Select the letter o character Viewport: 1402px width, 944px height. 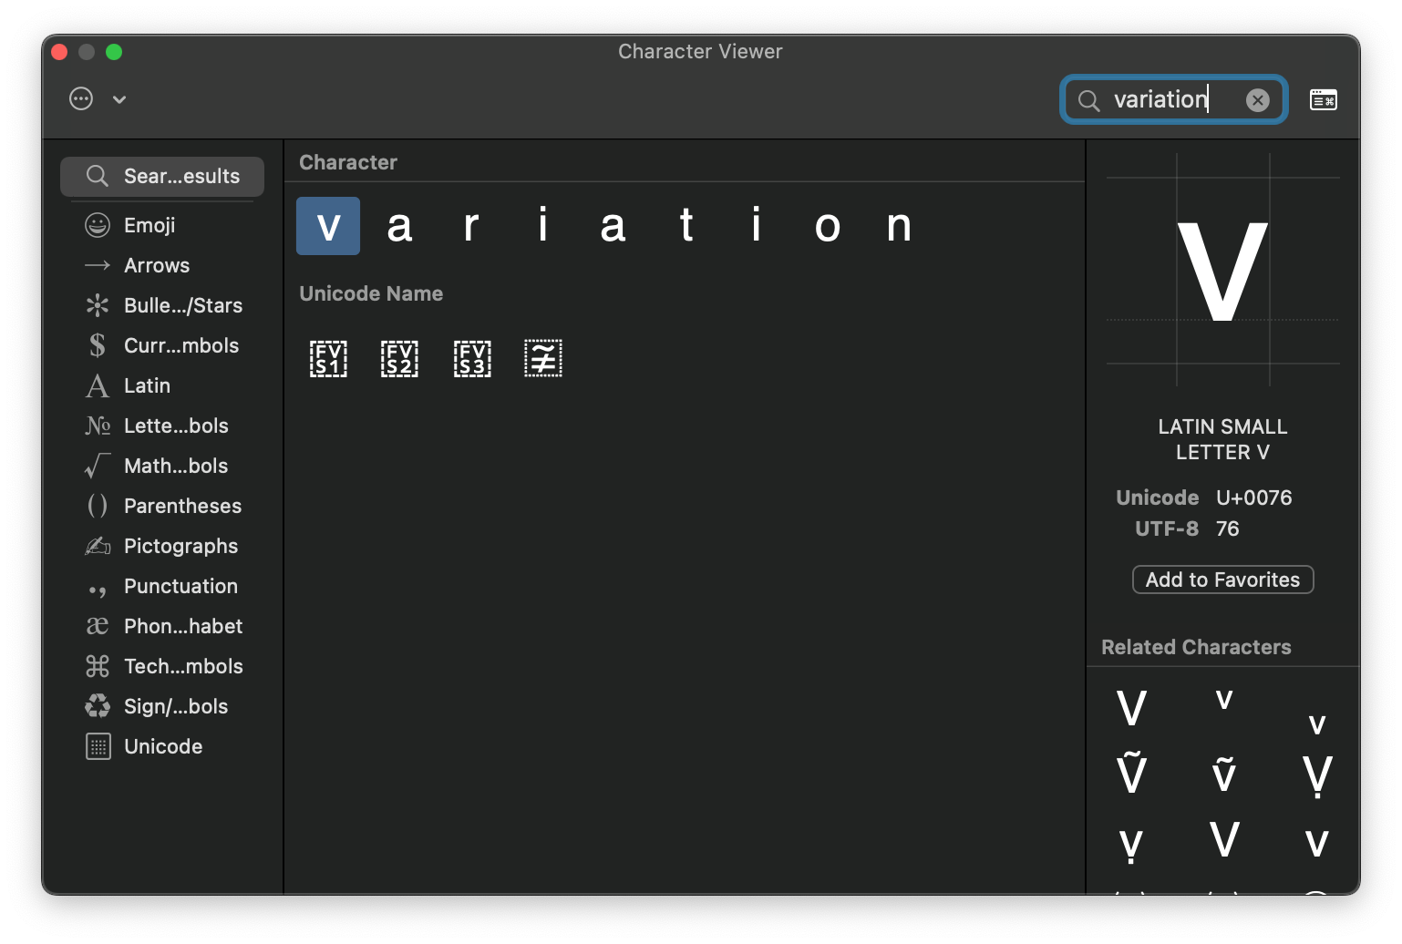click(x=828, y=226)
